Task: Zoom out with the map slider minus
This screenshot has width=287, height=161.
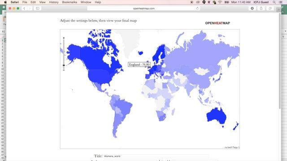Action: click(64, 70)
